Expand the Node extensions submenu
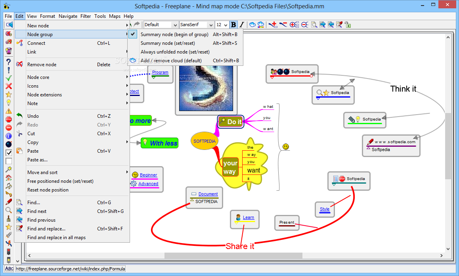459x276 pixels. [72, 95]
